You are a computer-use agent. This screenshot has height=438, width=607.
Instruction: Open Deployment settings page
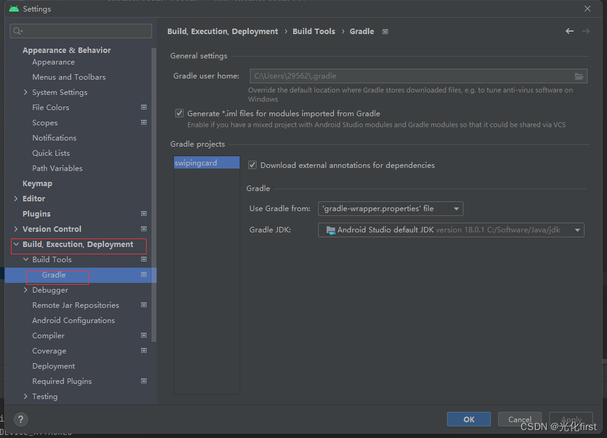[x=54, y=366]
